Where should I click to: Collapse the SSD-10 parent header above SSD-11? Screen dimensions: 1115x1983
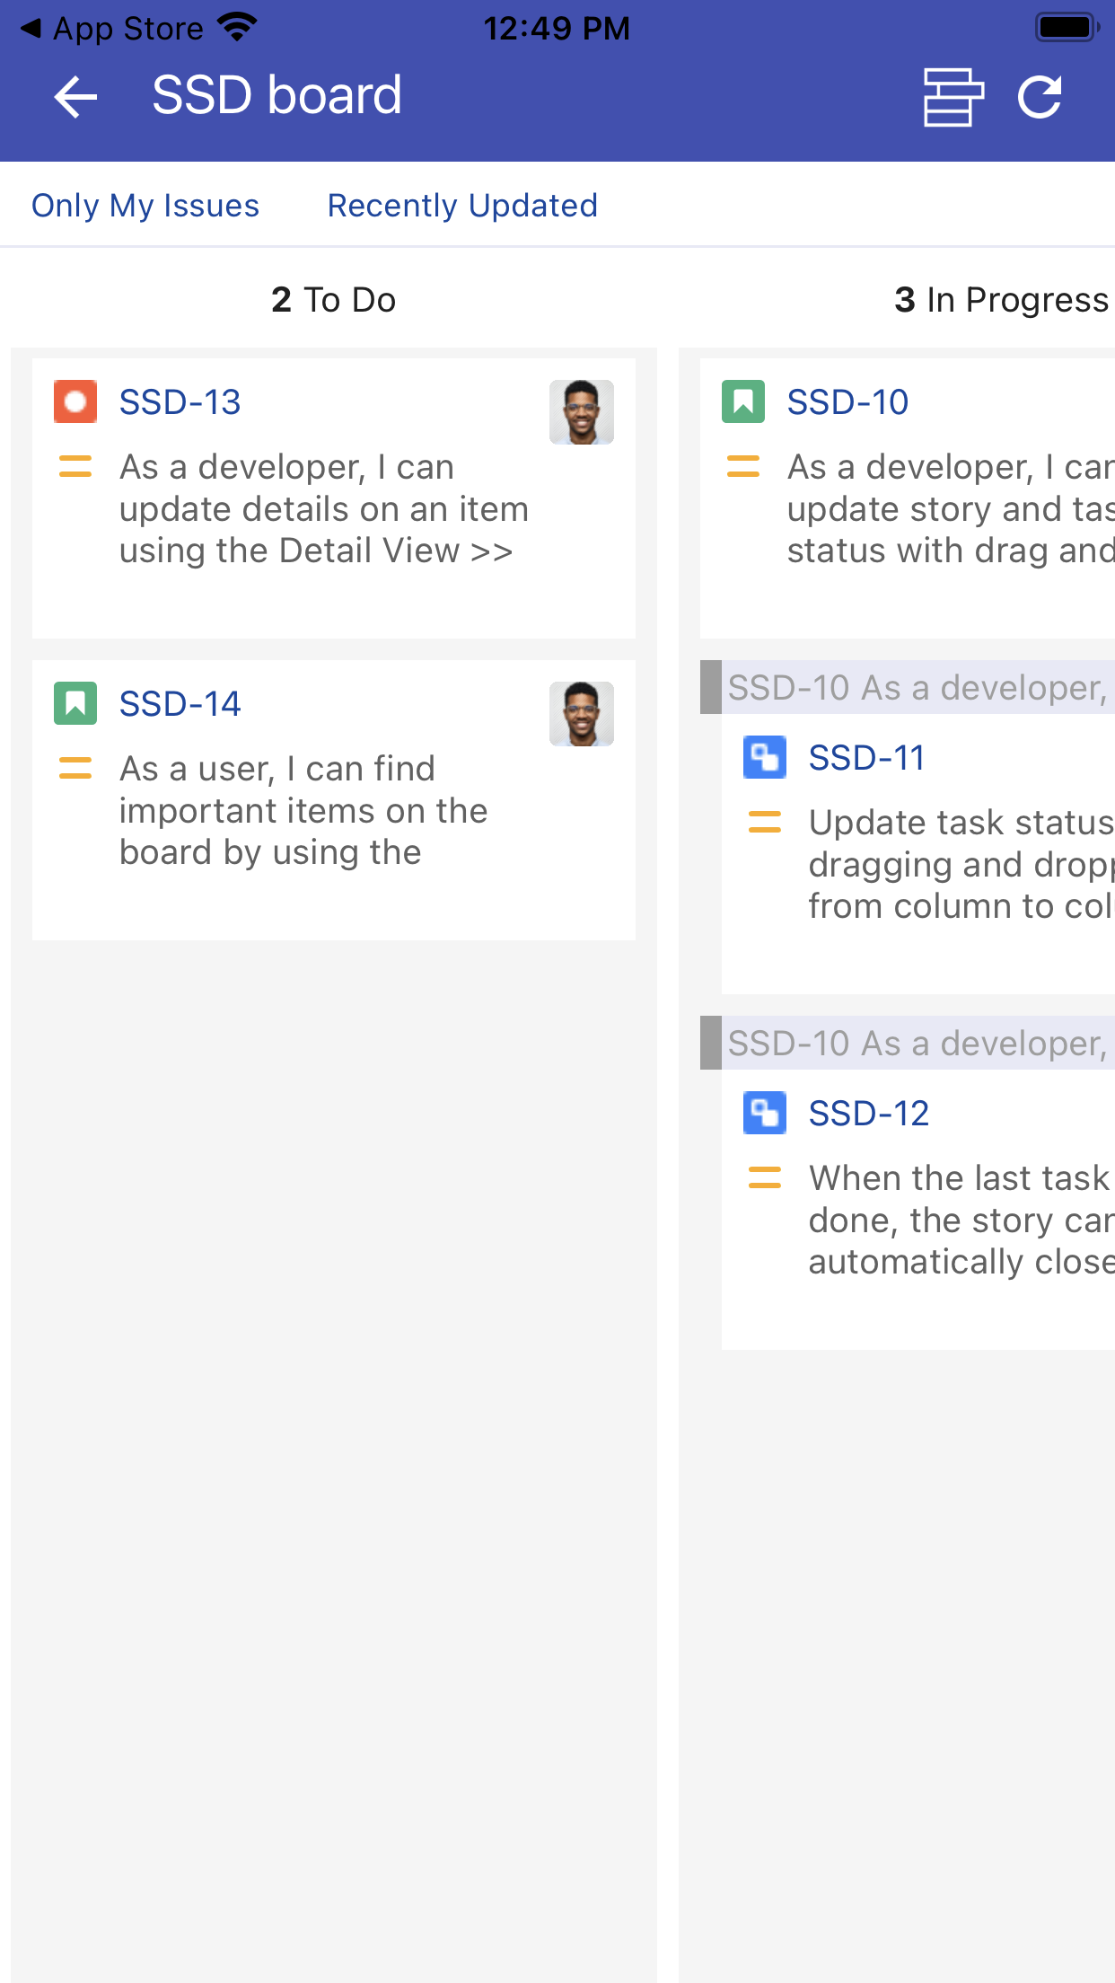(x=916, y=688)
